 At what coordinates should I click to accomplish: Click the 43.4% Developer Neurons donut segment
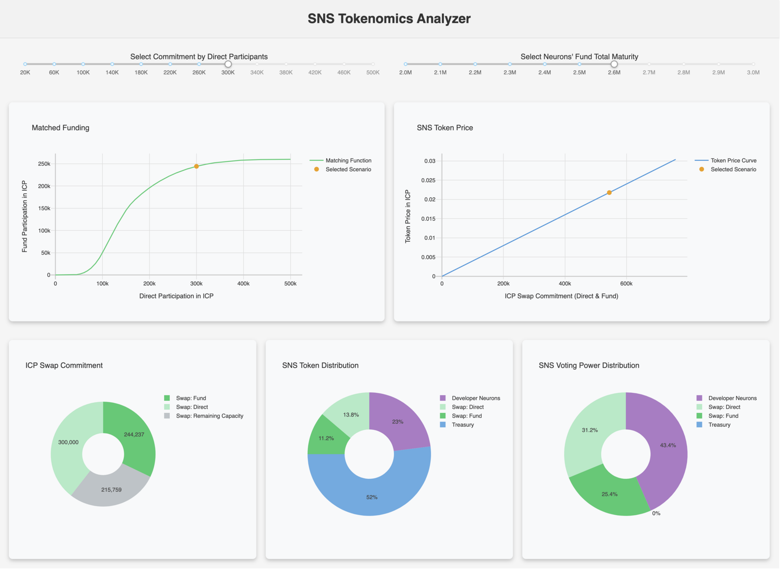[x=667, y=445]
